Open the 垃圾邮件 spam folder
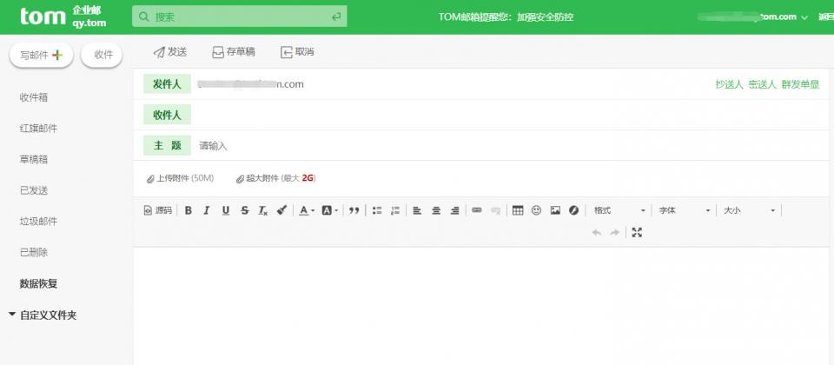Viewport: 834px width, 365px height. (x=38, y=222)
